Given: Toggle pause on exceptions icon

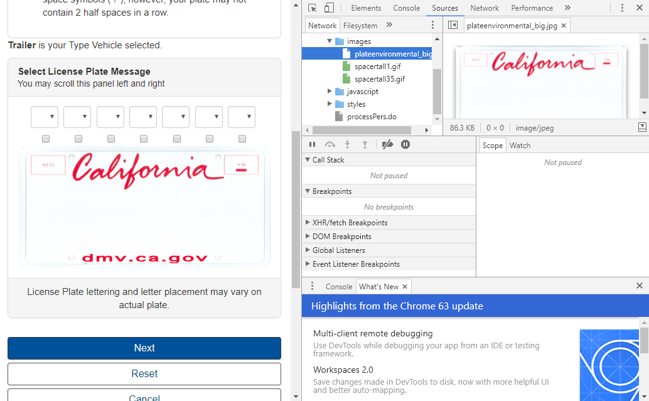Looking at the screenshot, I should click(x=405, y=144).
